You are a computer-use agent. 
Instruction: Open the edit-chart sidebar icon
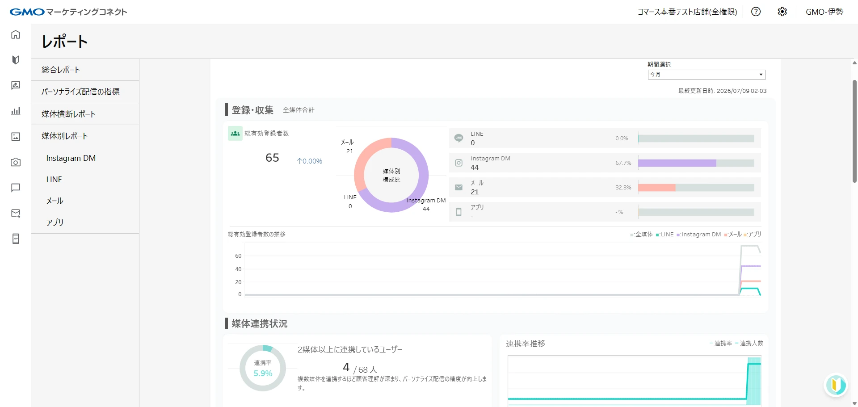(x=16, y=85)
